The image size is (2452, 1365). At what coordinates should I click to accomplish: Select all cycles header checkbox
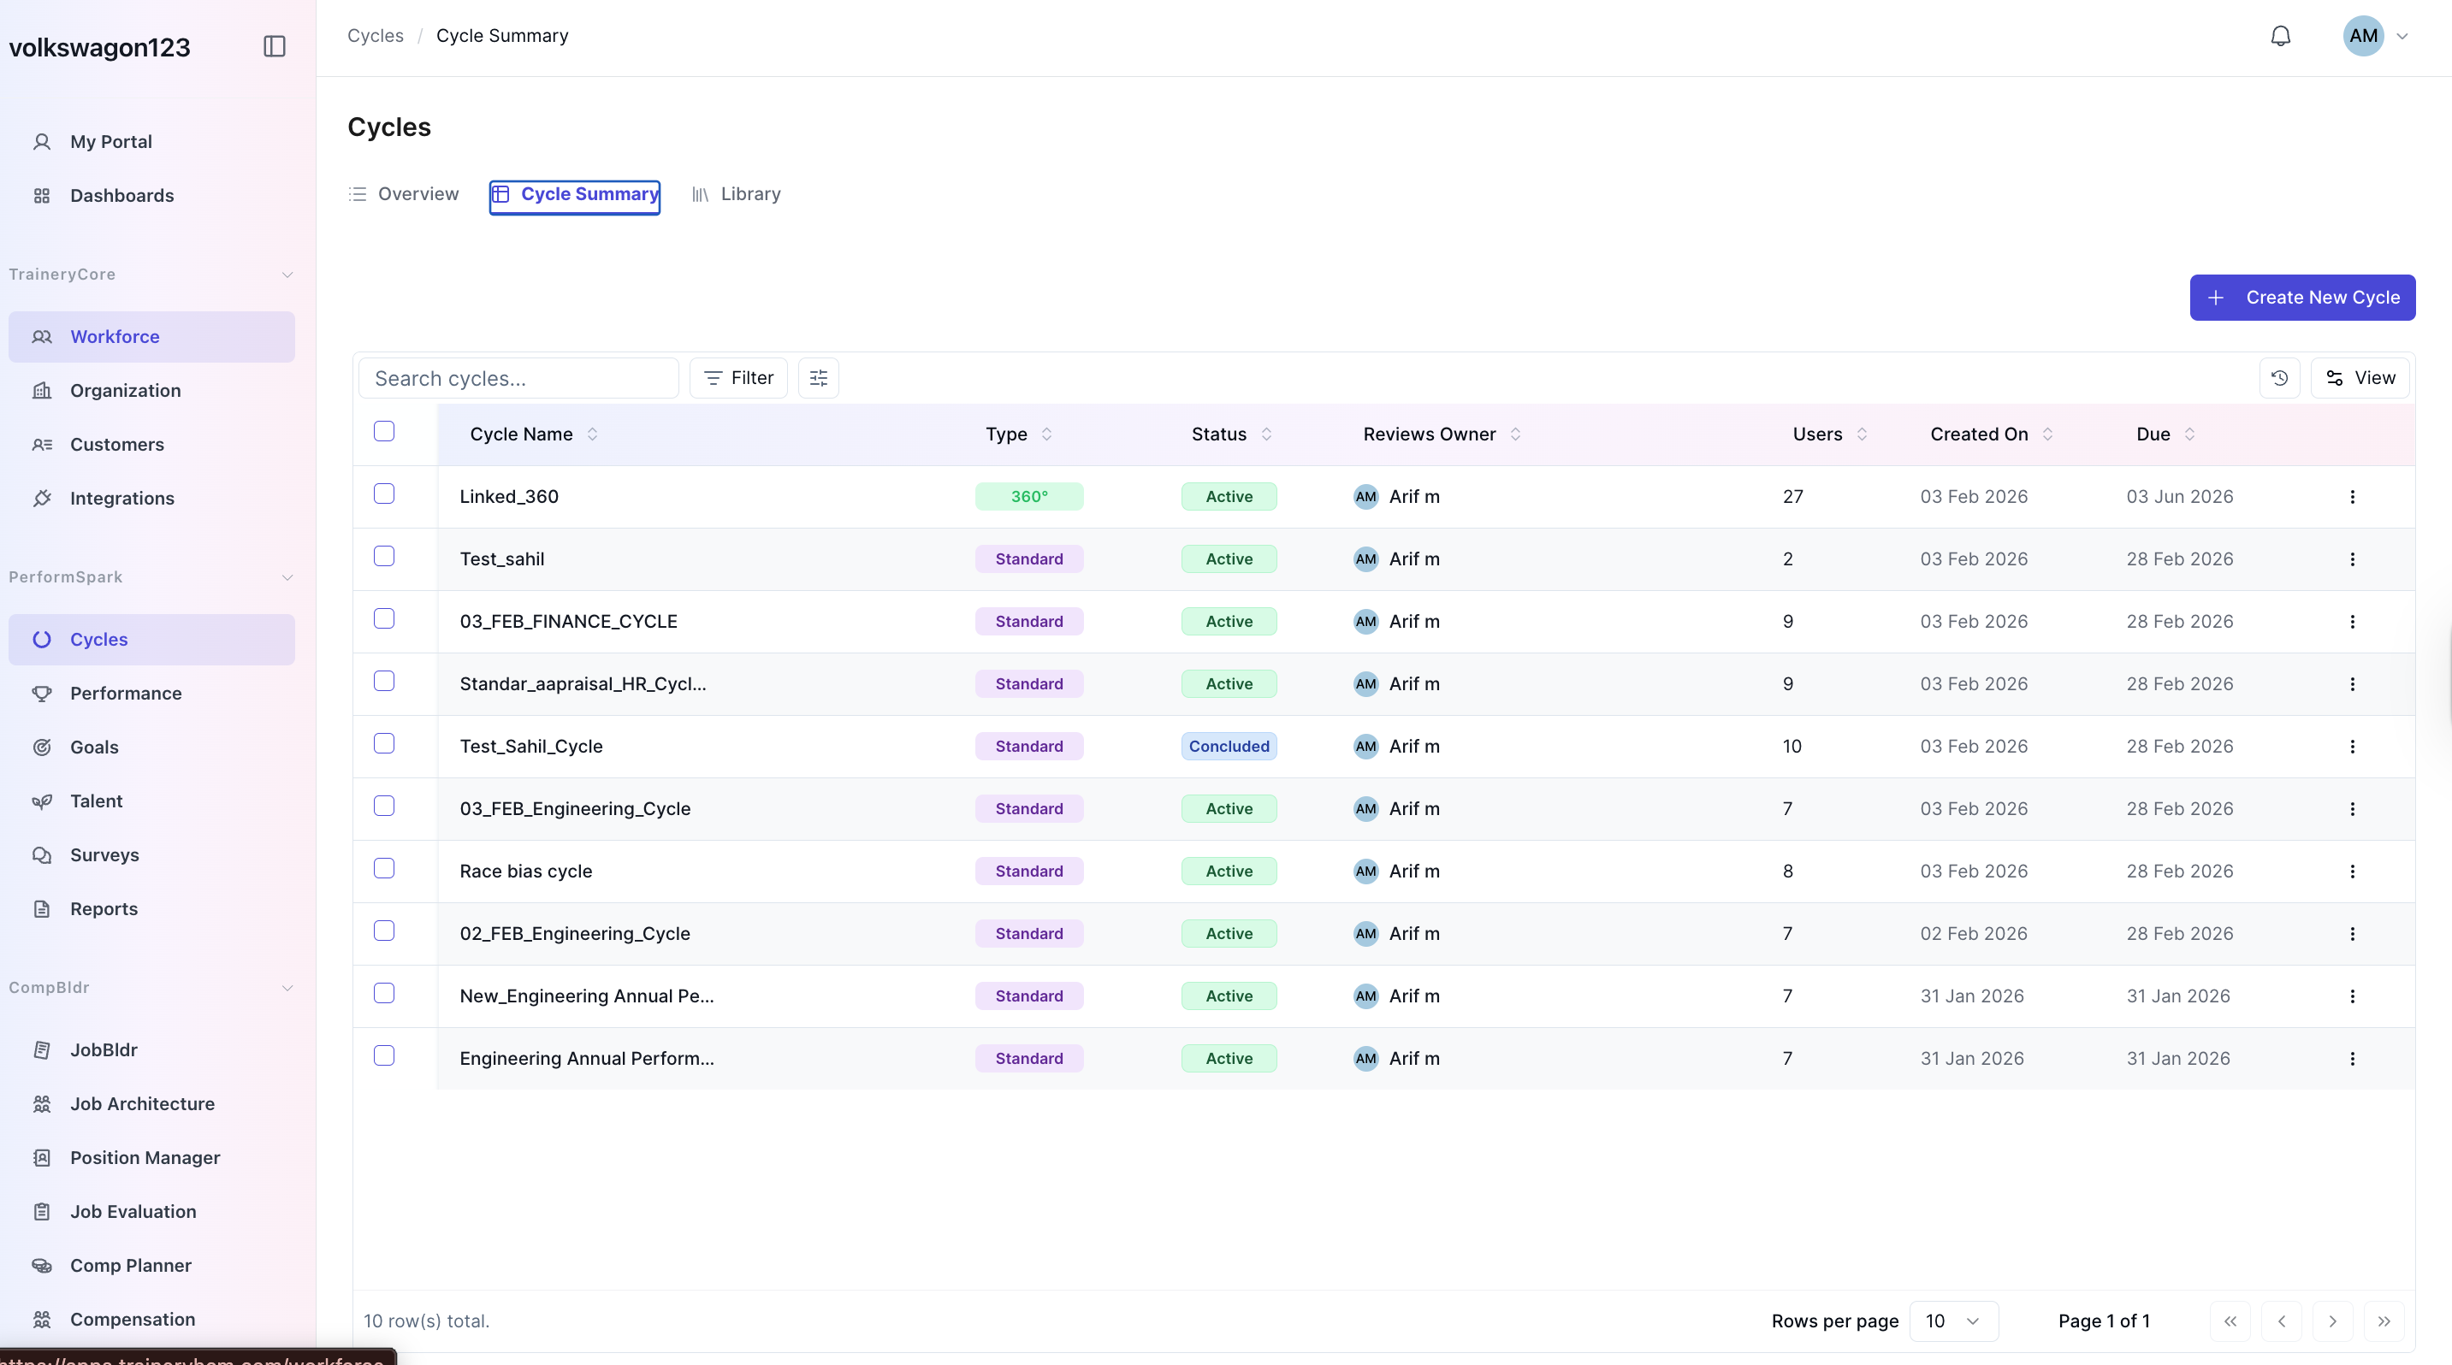coord(383,431)
